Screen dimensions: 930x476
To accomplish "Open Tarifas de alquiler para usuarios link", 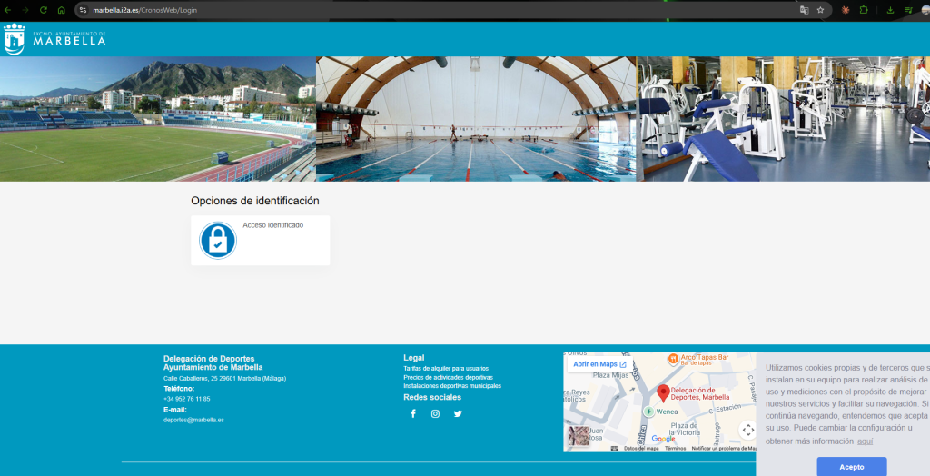I will tap(446, 369).
